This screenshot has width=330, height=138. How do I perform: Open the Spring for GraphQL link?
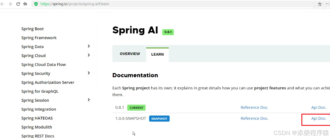tap(40, 91)
